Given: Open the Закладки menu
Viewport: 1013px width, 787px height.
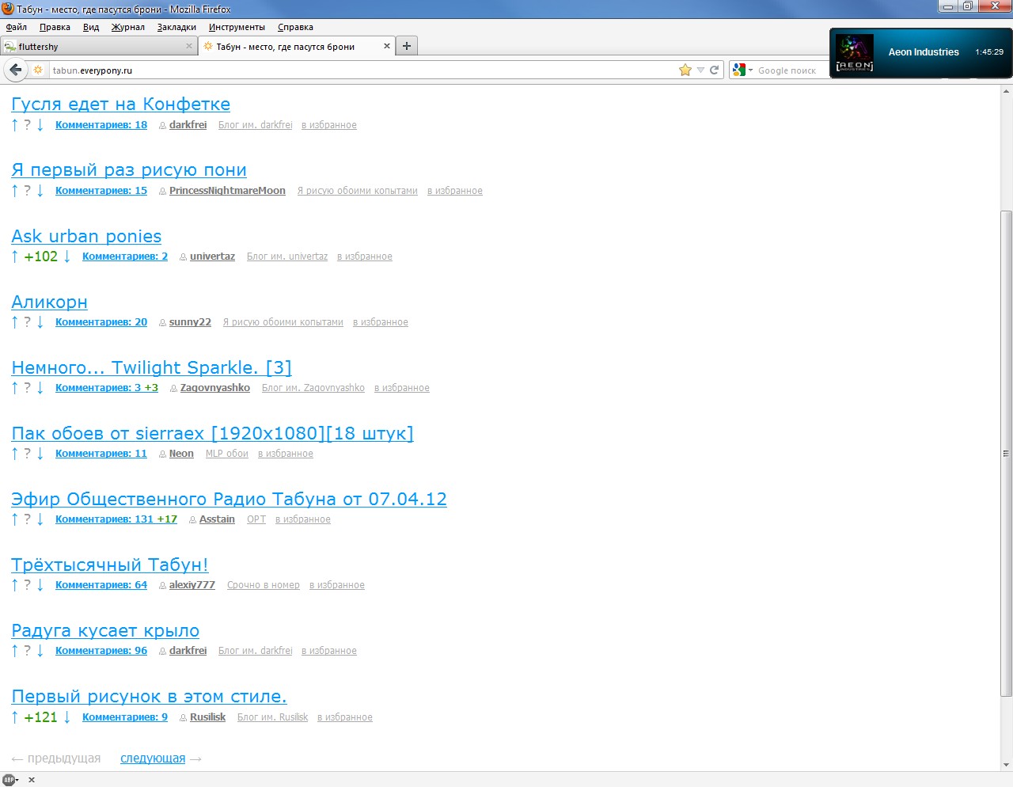Looking at the screenshot, I should click(x=176, y=27).
